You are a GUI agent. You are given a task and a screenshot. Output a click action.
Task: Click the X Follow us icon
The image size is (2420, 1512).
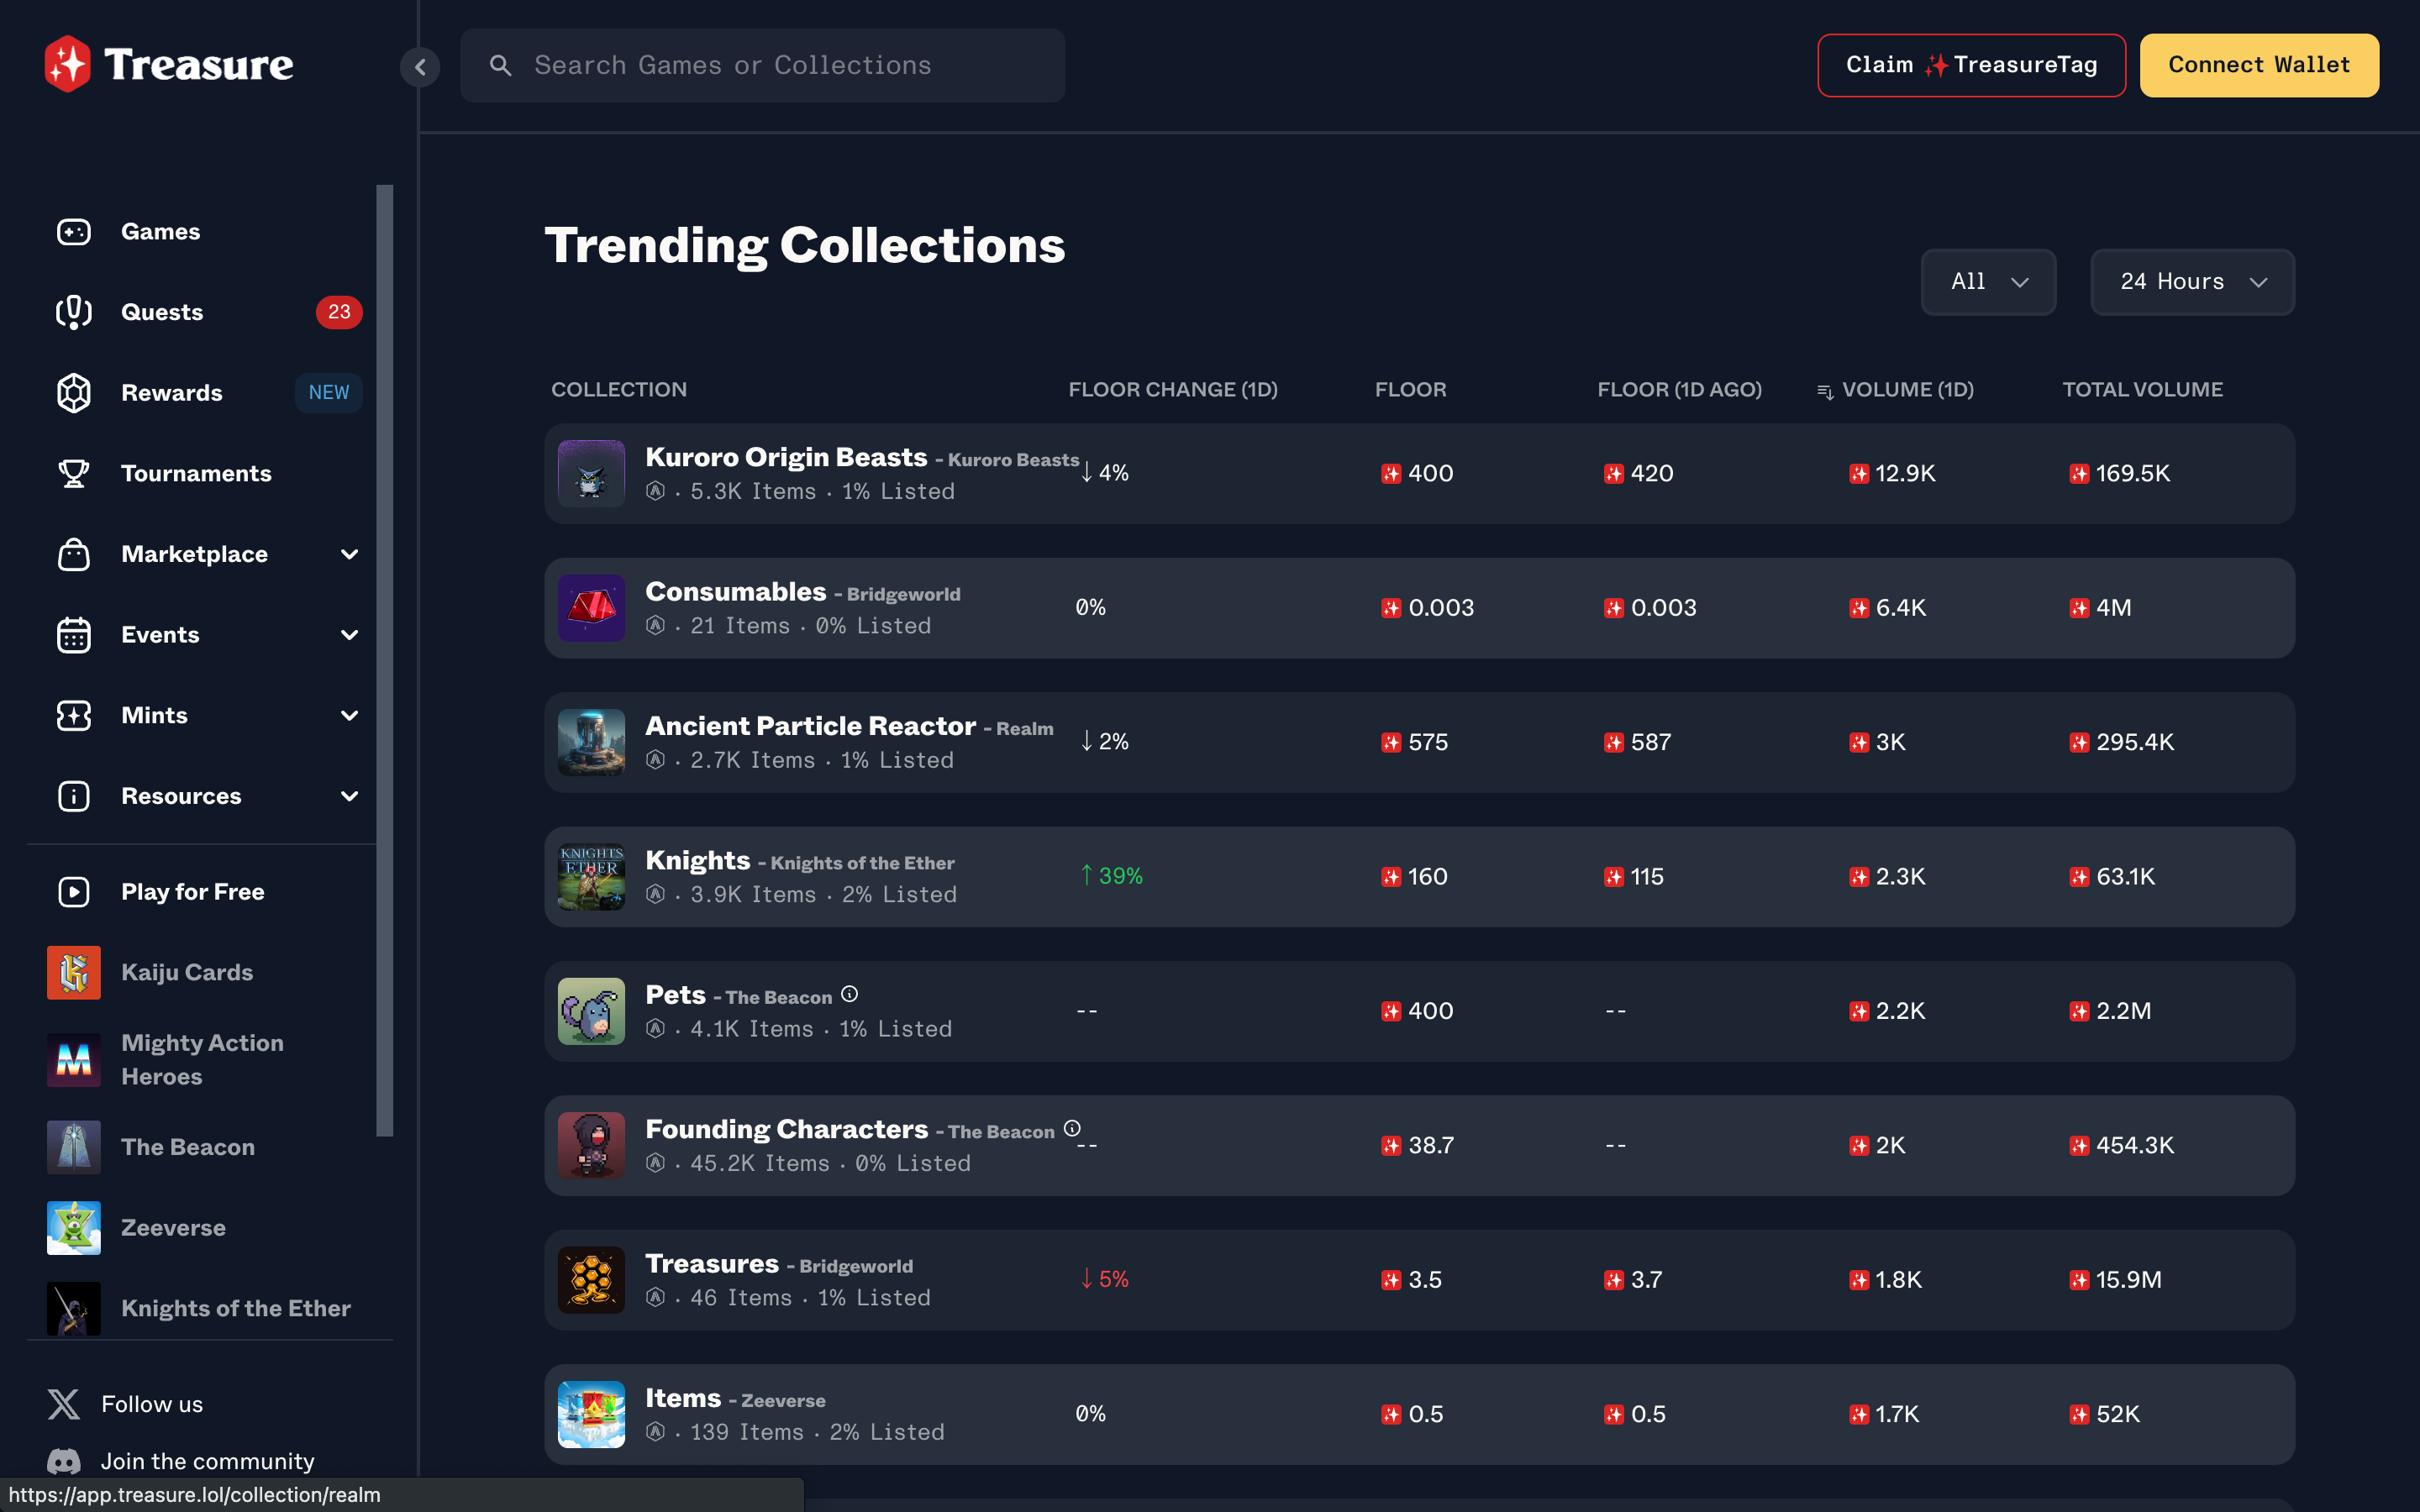pyautogui.click(x=64, y=1404)
